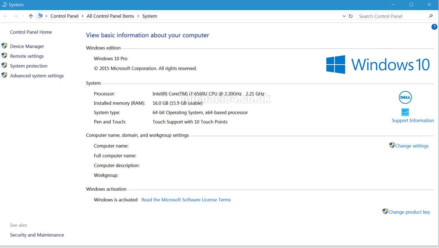Expand chevron before Control Panel breadcrumb
This screenshot has width=439, height=248.
point(46,16)
